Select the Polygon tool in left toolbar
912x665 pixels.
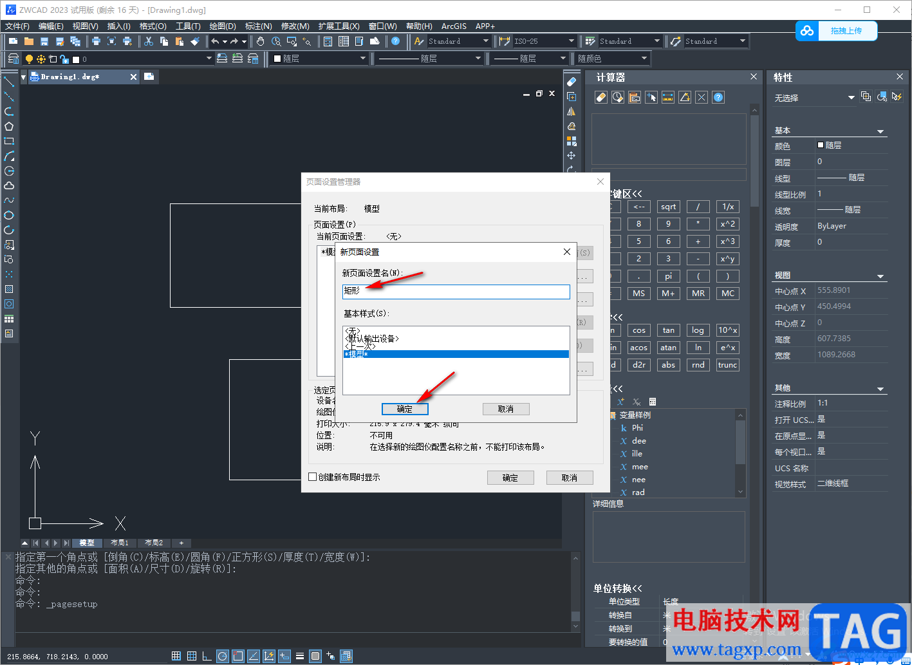pyautogui.click(x=9, y=126)
